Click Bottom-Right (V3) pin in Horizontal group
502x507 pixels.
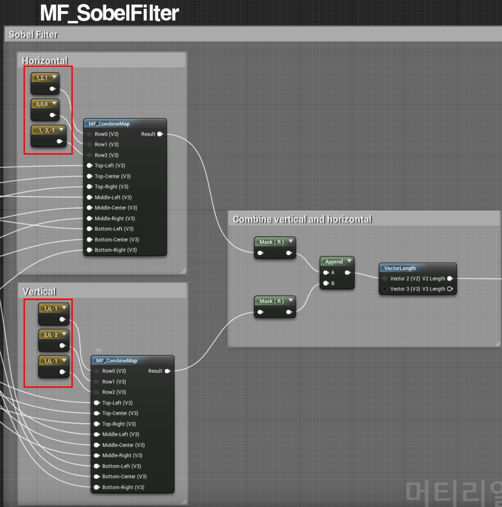tap(90, 250)
